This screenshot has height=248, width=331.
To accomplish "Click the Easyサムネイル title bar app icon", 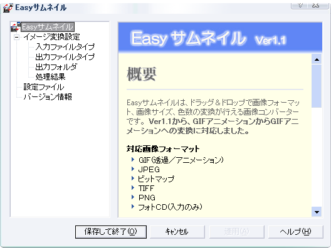I will click(8, 8).
